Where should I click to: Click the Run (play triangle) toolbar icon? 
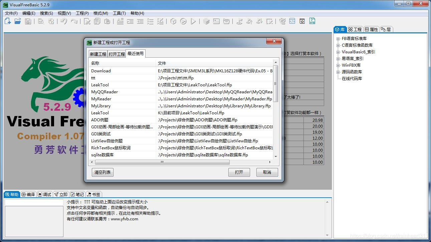pos(193,21)
